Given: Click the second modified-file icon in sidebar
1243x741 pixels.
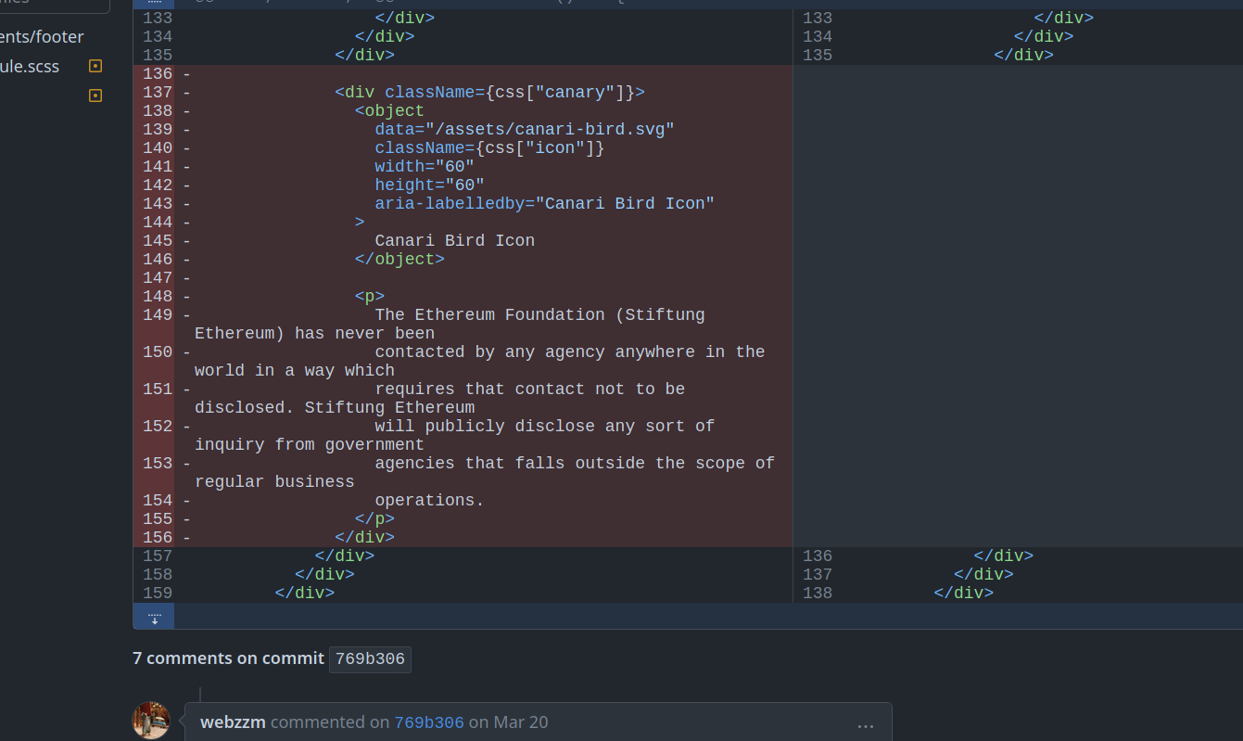Looking at the screenshot, I should [x=95, y=96].
